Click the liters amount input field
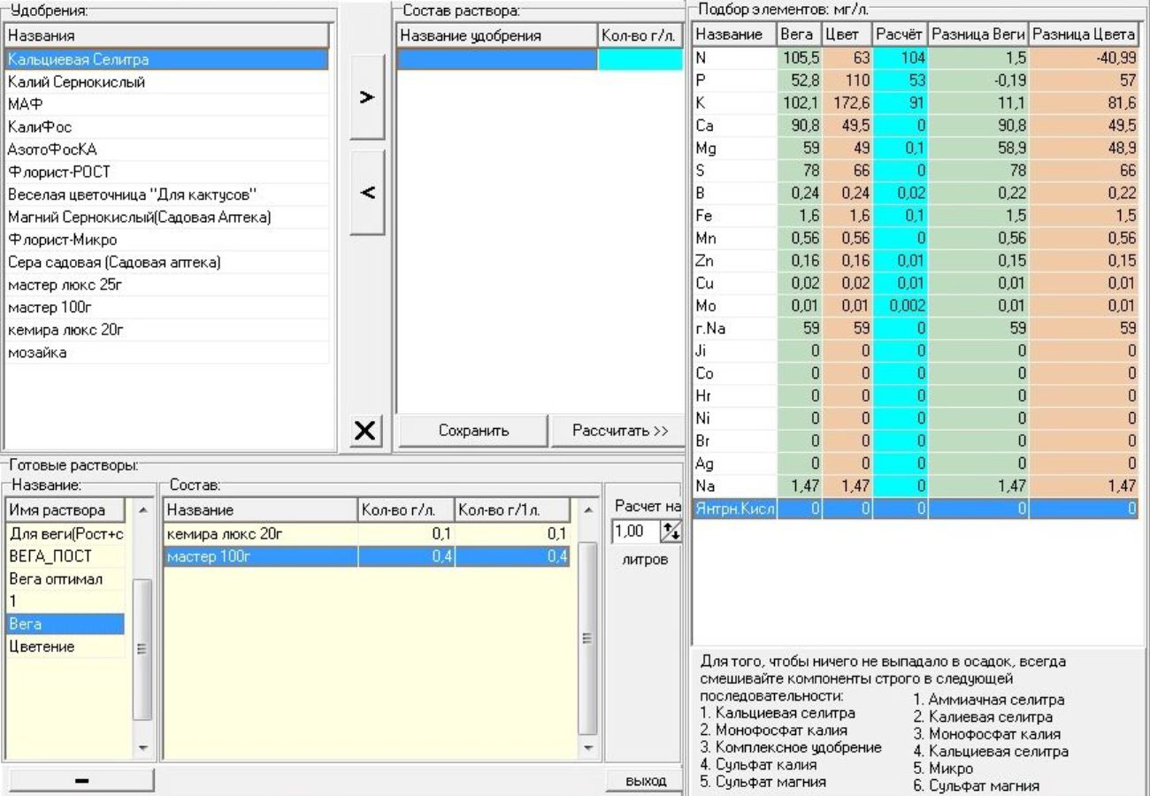Image resolution: width=1150 pixels, height=796 pixels. pyautogui.click(x=634, y=532)
